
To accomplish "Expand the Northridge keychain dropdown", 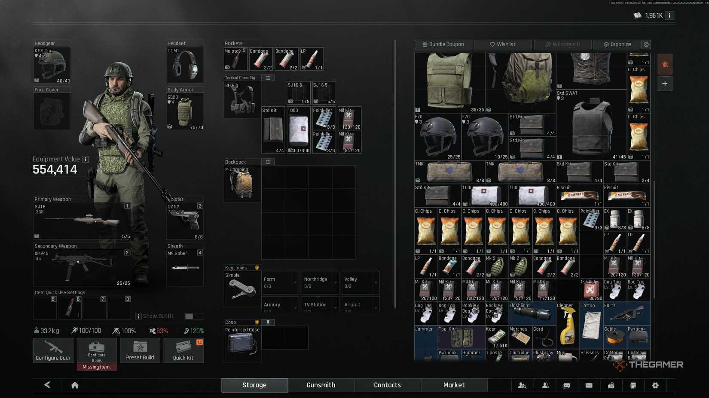I will [x=335, y=283].
